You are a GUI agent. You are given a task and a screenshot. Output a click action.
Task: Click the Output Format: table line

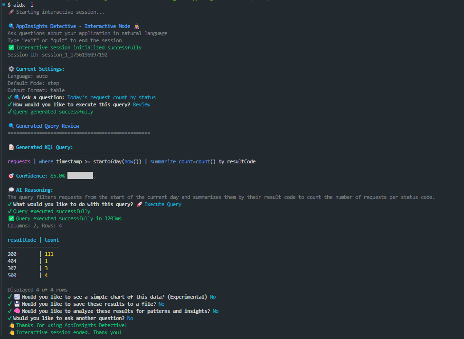36,90
